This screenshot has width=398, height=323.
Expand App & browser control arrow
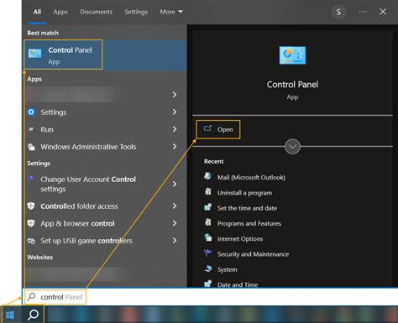[175, 223]
